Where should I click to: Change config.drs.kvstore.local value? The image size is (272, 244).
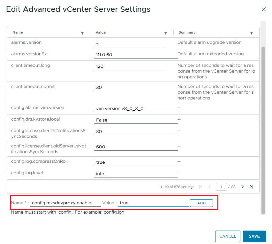pos(136,120)
